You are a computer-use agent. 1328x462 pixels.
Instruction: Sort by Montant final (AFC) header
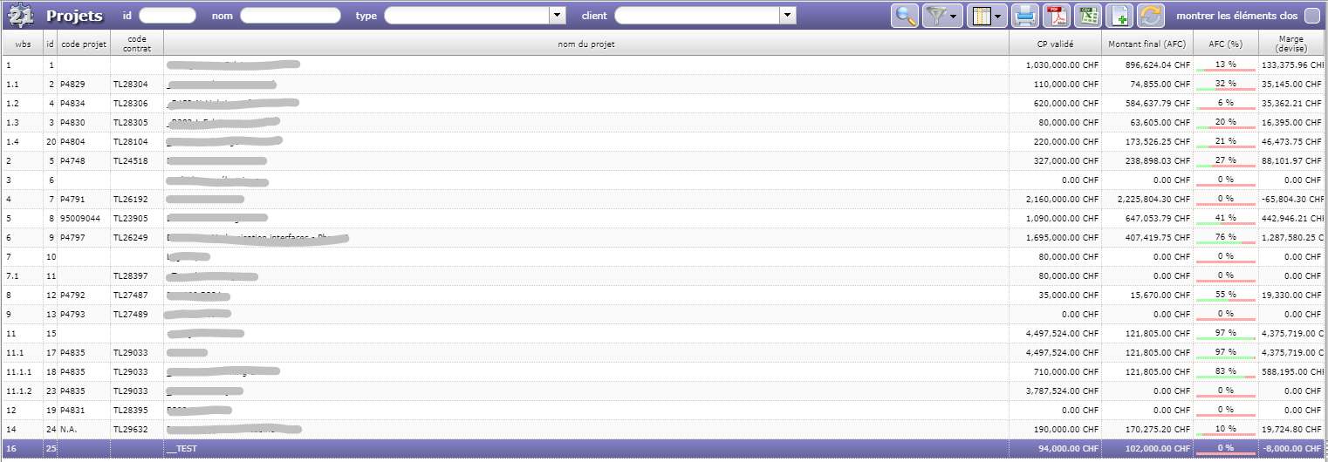tap(1147, 44)
